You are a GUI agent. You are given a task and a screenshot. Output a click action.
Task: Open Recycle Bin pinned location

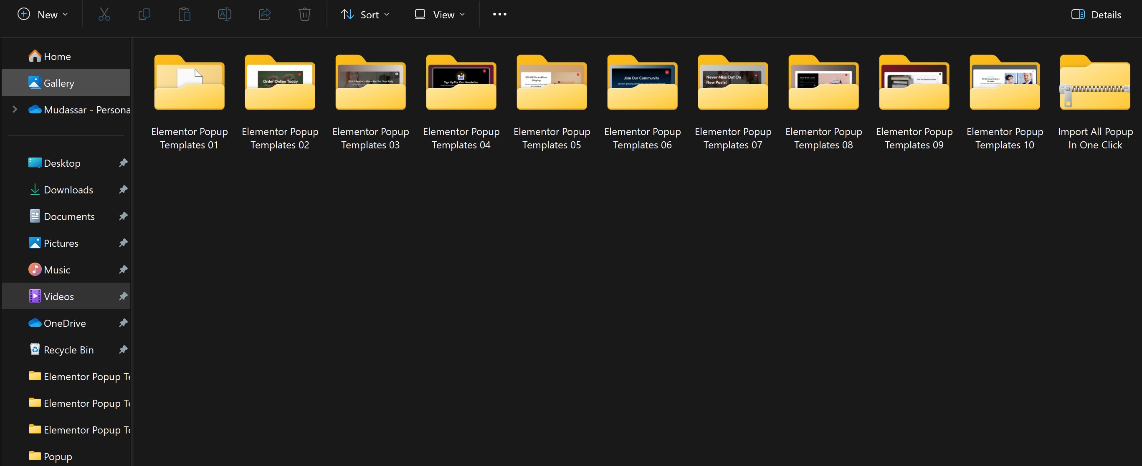[66, 350]
